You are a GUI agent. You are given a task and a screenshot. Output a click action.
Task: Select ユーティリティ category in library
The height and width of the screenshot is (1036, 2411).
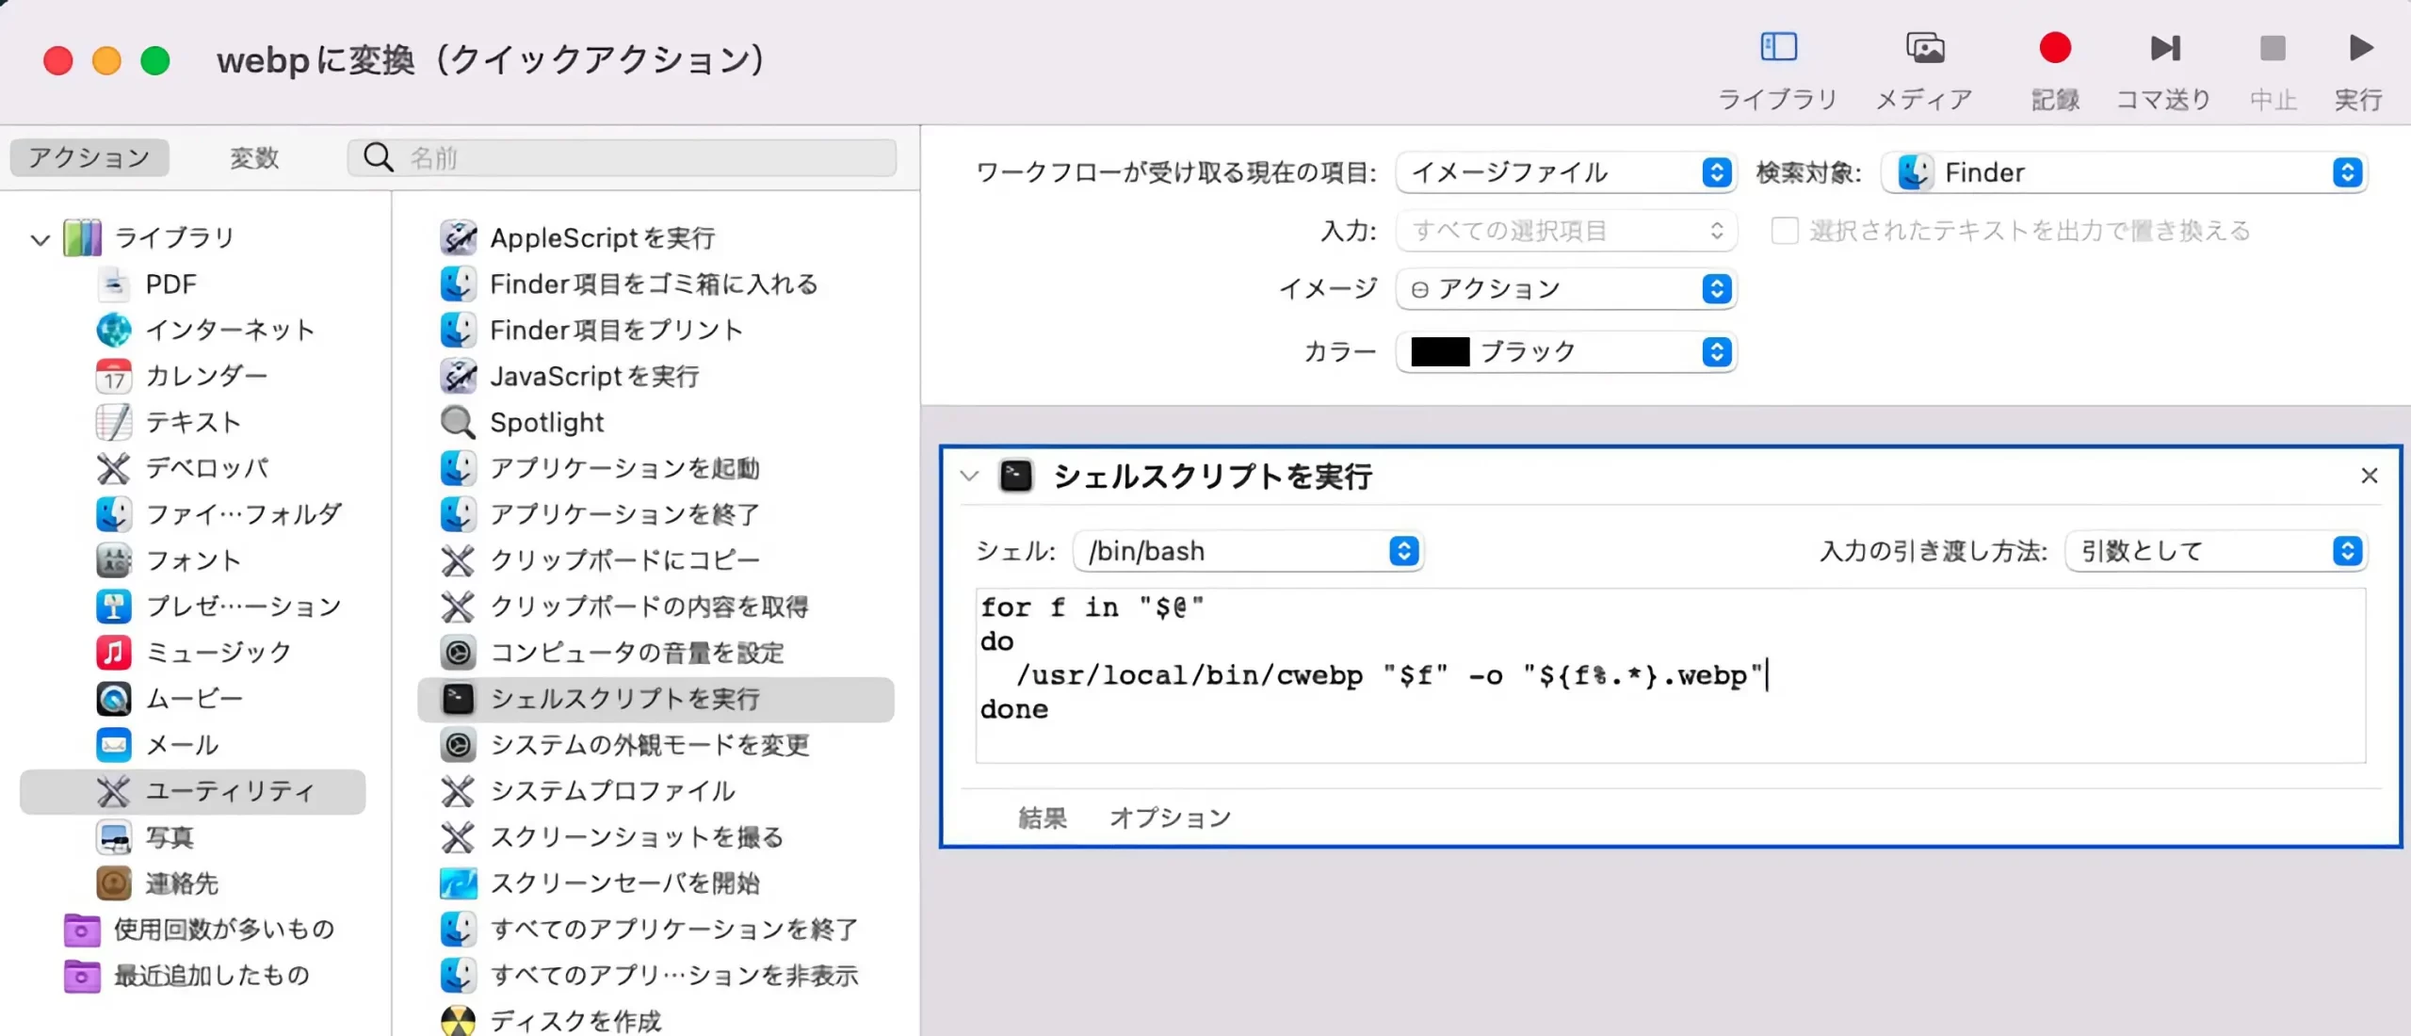pos(192,791)
